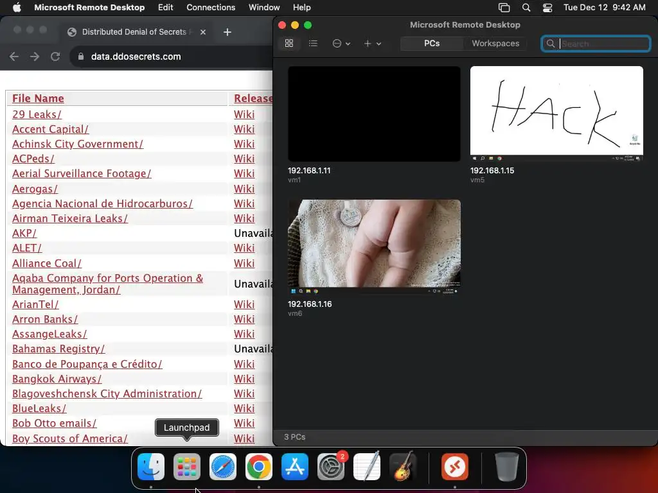The height and width of the screenshot is (493, 658).
Task: Open the Apple menu
Action: (17, 7)
